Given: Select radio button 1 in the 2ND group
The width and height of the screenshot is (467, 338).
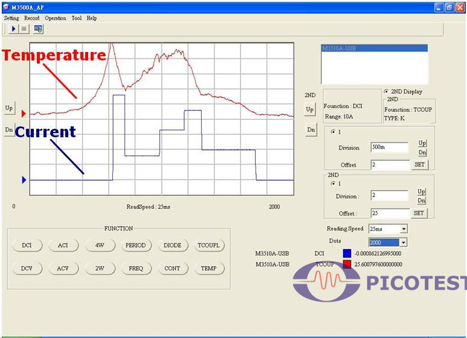Looking at the screenshot, I should [333, 184].
